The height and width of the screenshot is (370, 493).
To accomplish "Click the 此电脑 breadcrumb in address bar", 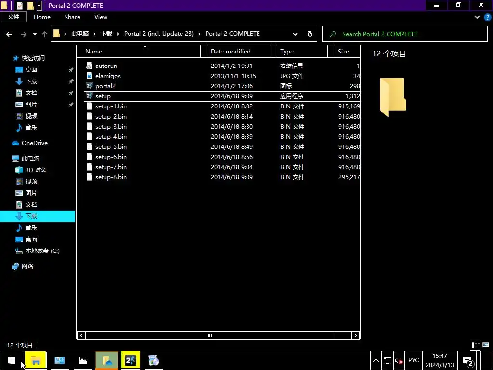I will pyautogui.click(x=80, y=34).
